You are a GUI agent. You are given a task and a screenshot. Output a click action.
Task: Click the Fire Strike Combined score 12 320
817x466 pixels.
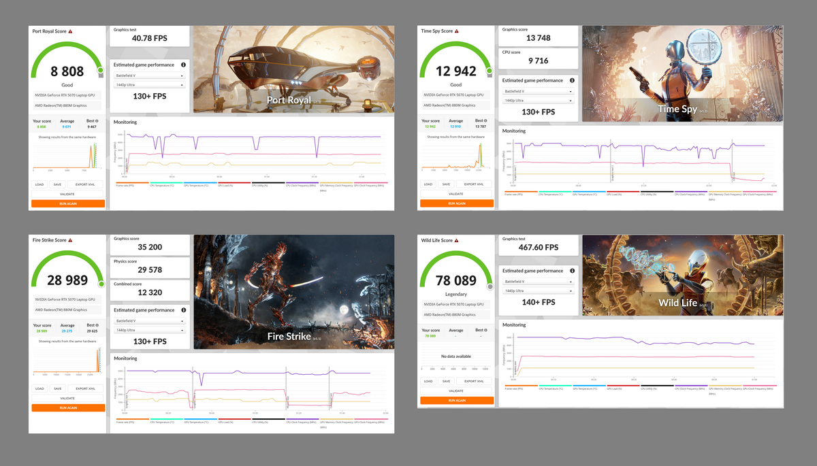[149, 293]
